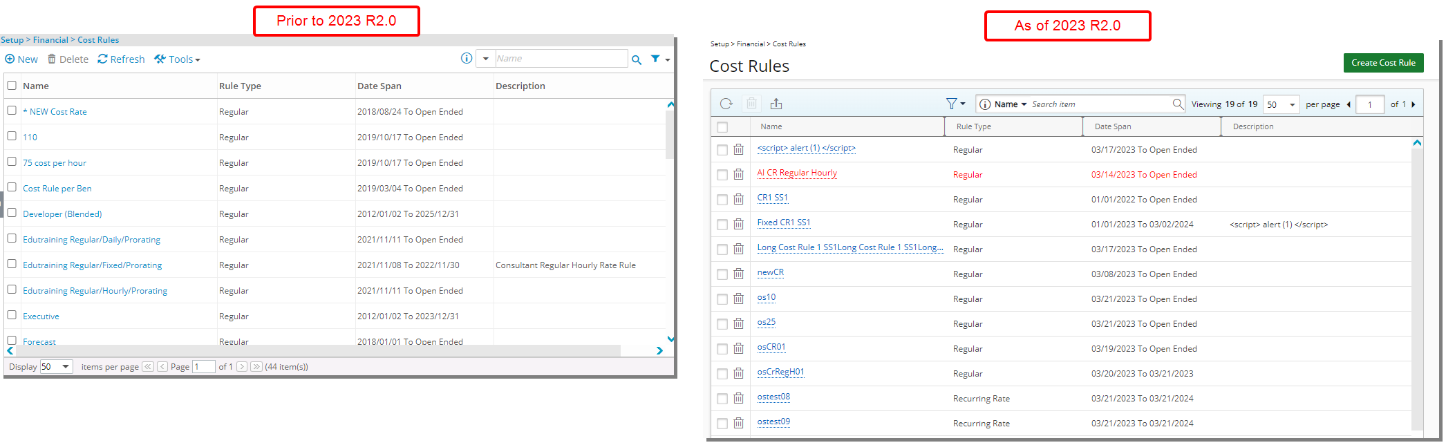
Task: Click the Financial breadcrumb in old view
Action: click(50, 40)
